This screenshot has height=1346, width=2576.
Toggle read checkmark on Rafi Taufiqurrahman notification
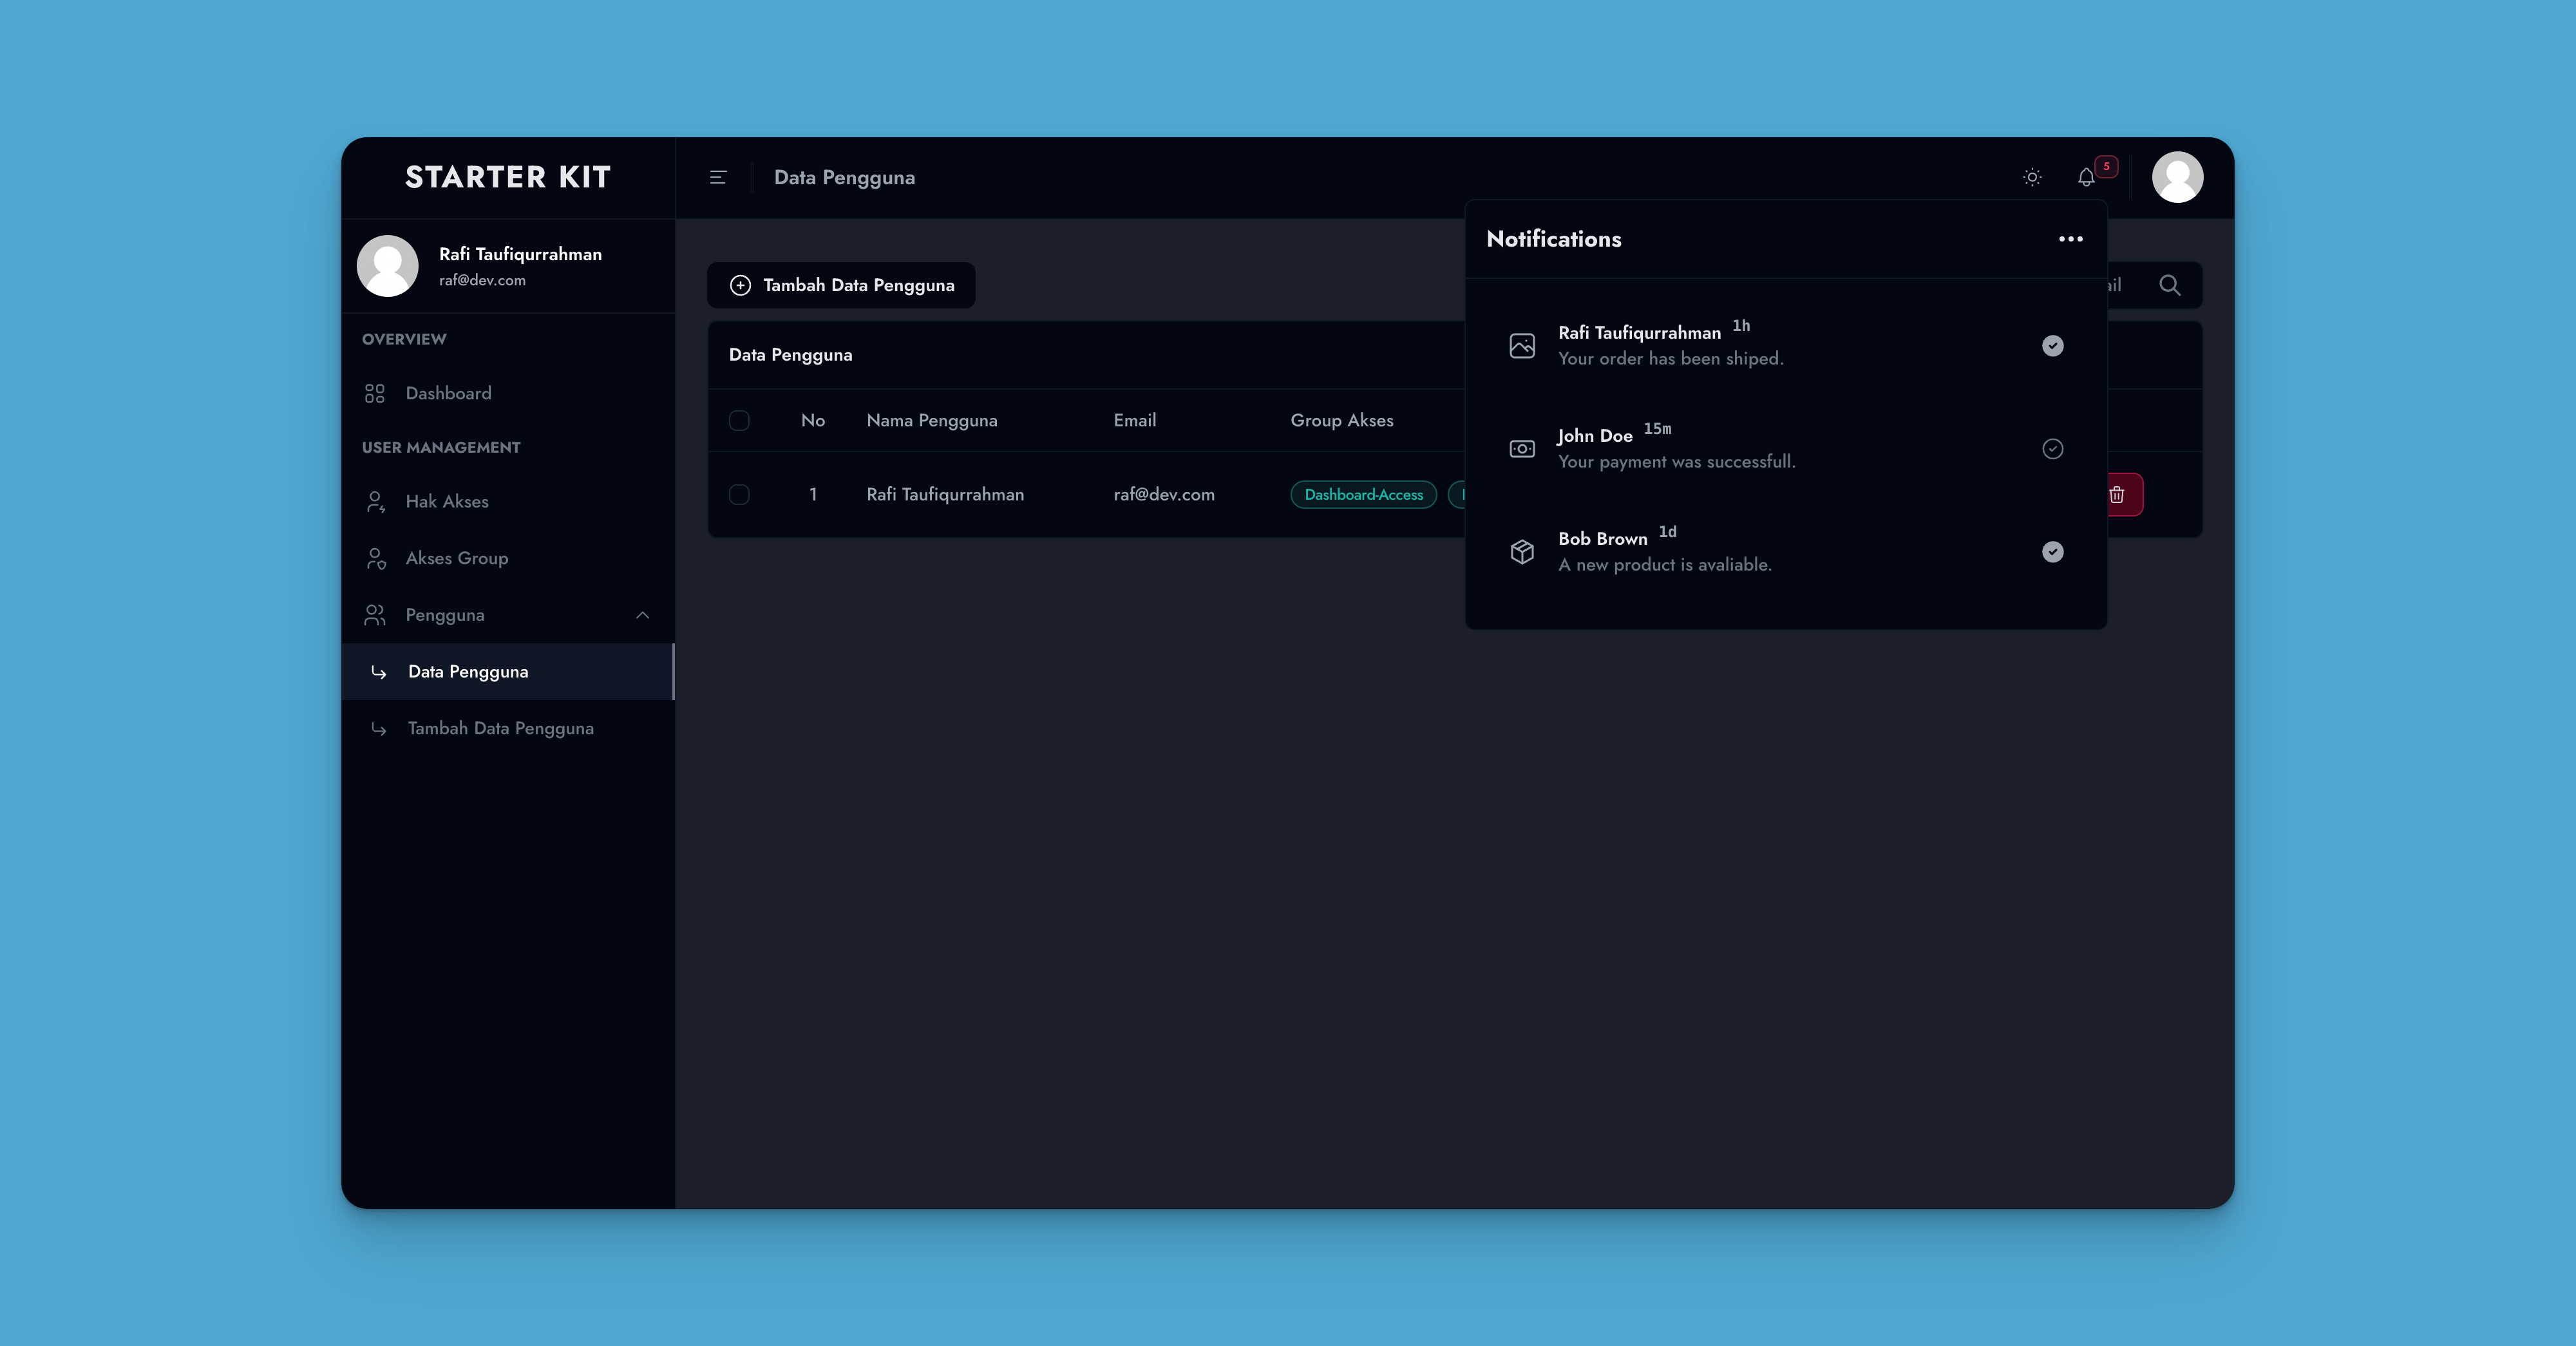click(2052, 346)
